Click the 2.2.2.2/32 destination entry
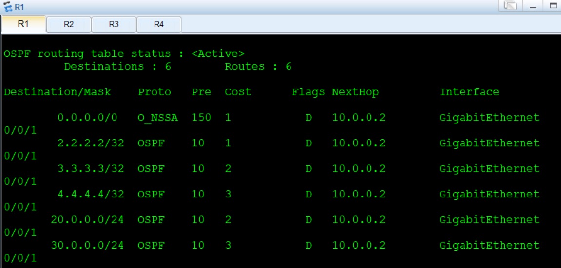 click(91, 143)
